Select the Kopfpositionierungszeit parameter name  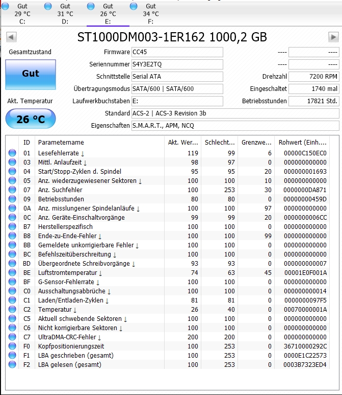point(71,346)
